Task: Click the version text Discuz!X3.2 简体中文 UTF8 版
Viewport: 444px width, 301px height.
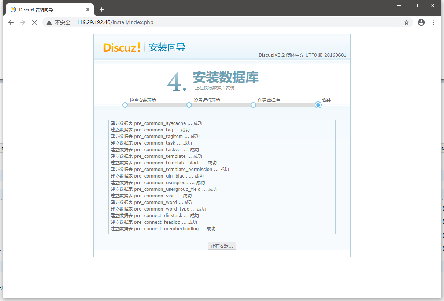Action: [291, 55]
